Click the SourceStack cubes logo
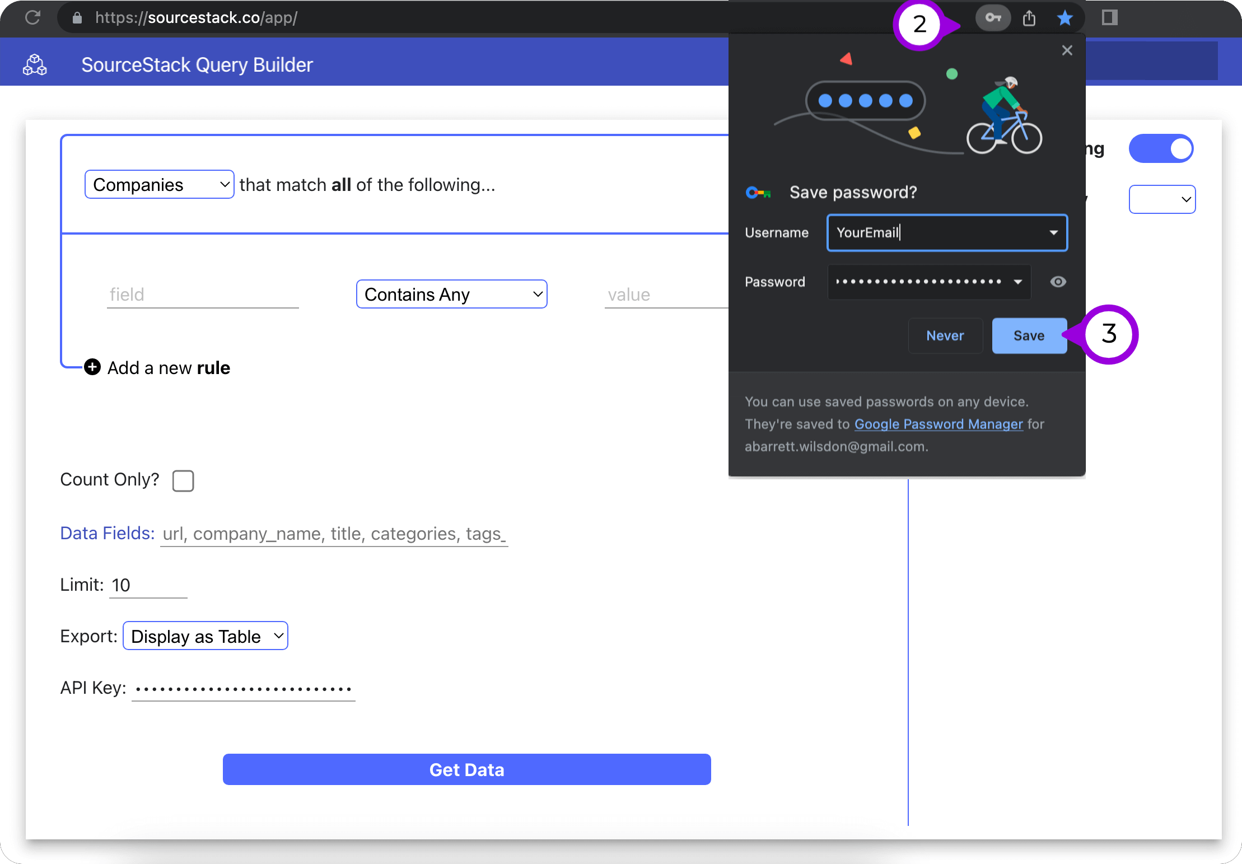 (x=35, y=64)
